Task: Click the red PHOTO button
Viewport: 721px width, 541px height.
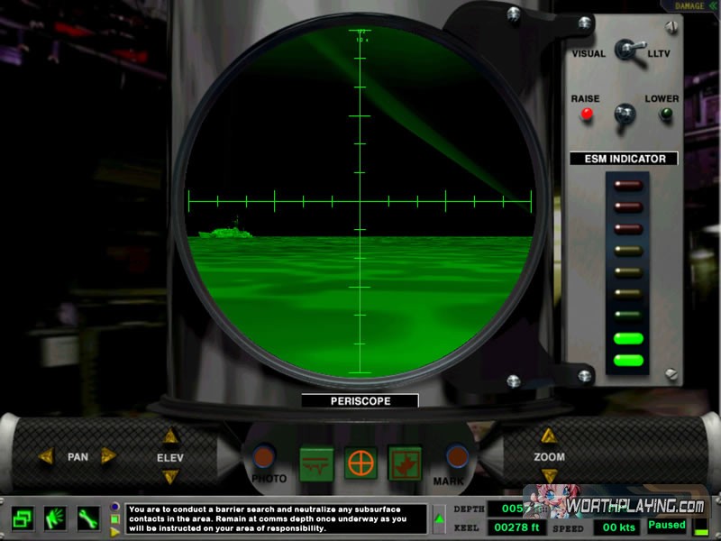Action: point(264,456)
